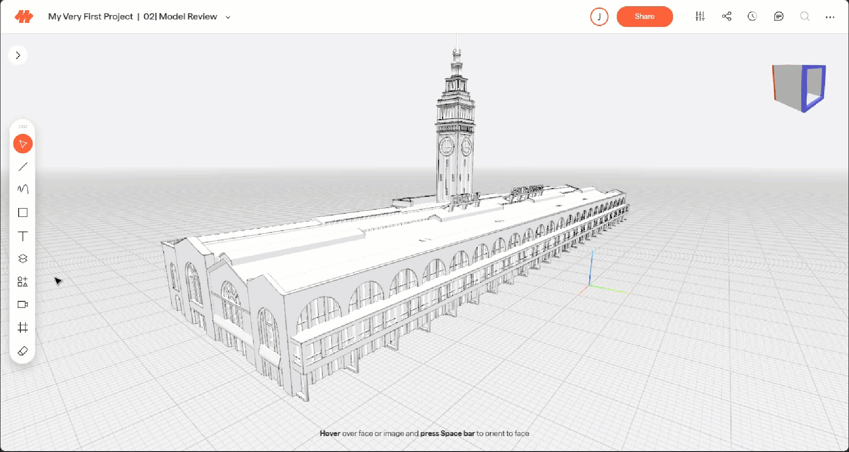Select the arrow Select tool
This screenshot has height=452, width=849.
point(23,144)
